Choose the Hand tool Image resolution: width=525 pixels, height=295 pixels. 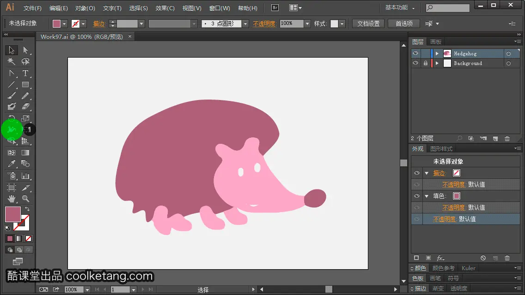[x=12, y=199]
